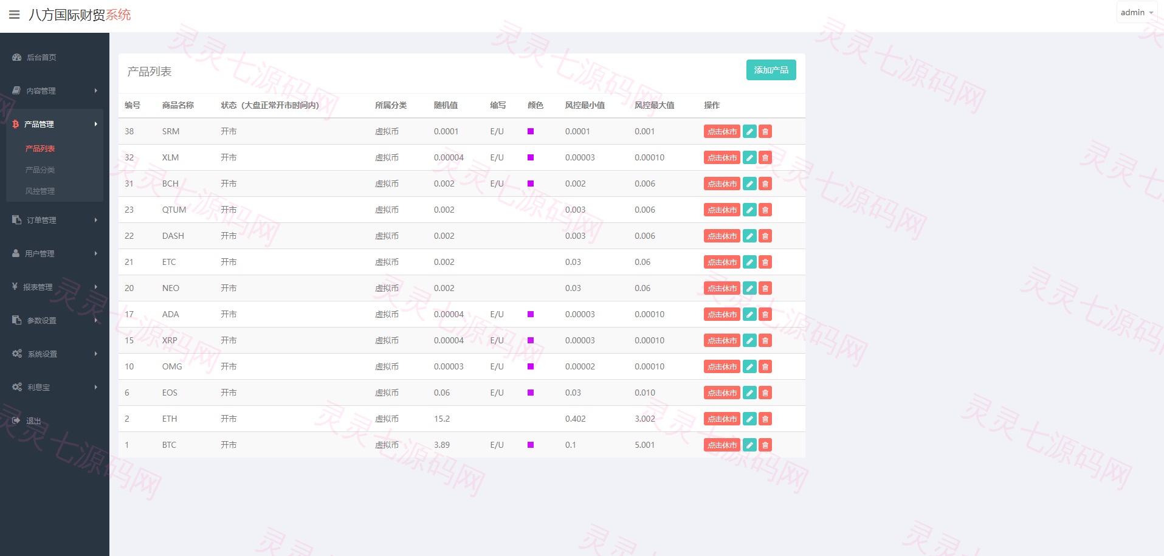
Task: Expand the 利息宝 sidebar menu
Action: [x=55, y=387]
